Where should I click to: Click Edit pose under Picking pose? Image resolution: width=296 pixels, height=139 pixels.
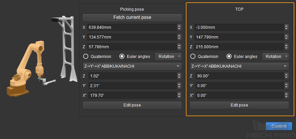click(132, 105)
